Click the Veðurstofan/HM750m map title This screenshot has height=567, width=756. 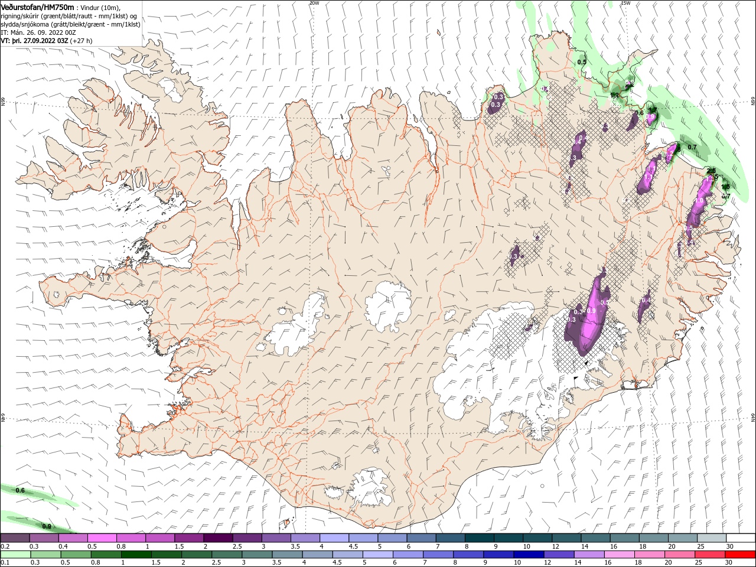[37, 6]
